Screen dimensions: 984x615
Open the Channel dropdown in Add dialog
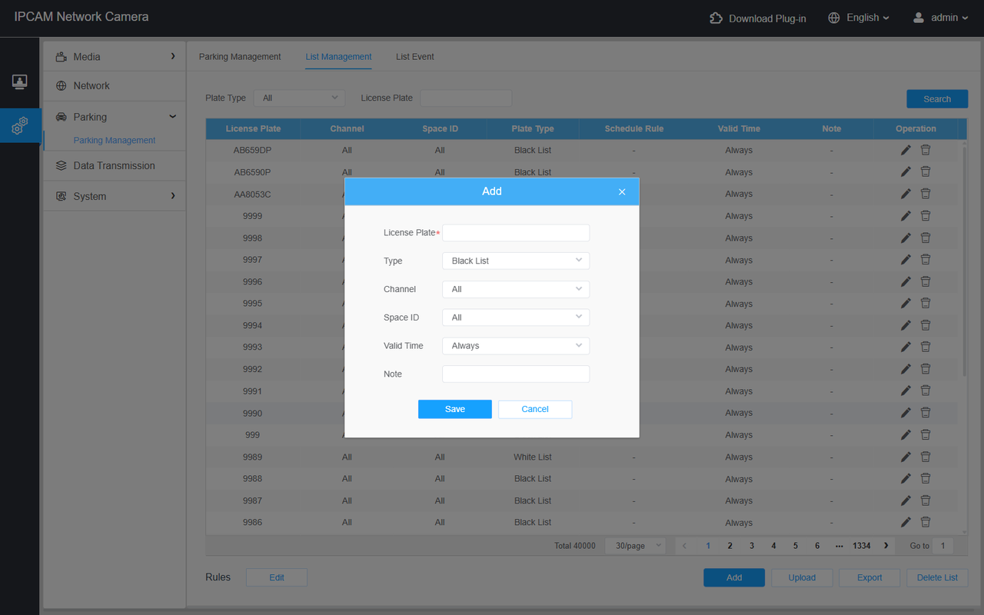coord(516,289)
